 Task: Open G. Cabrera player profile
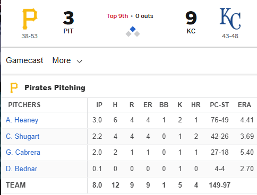pos(23,153)
